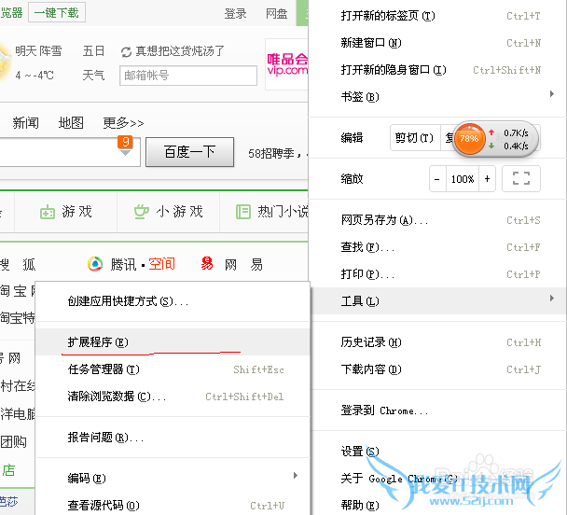Viewport: 567px width, 515px height.
Task: Click the 邮箱帐号 input field
Action: pyautogui.click(x=188, y=76)
